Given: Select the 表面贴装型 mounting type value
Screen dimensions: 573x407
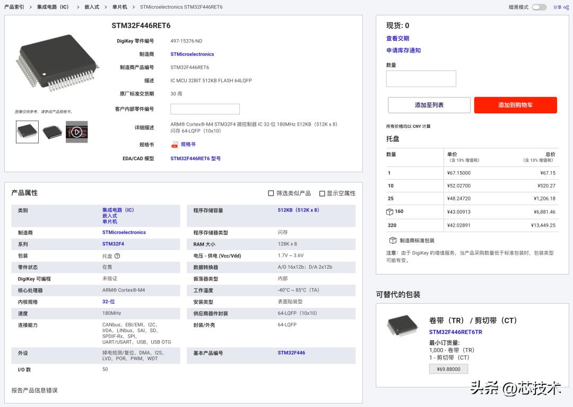Looking at the screenshot, I should [x=290, y=302].
